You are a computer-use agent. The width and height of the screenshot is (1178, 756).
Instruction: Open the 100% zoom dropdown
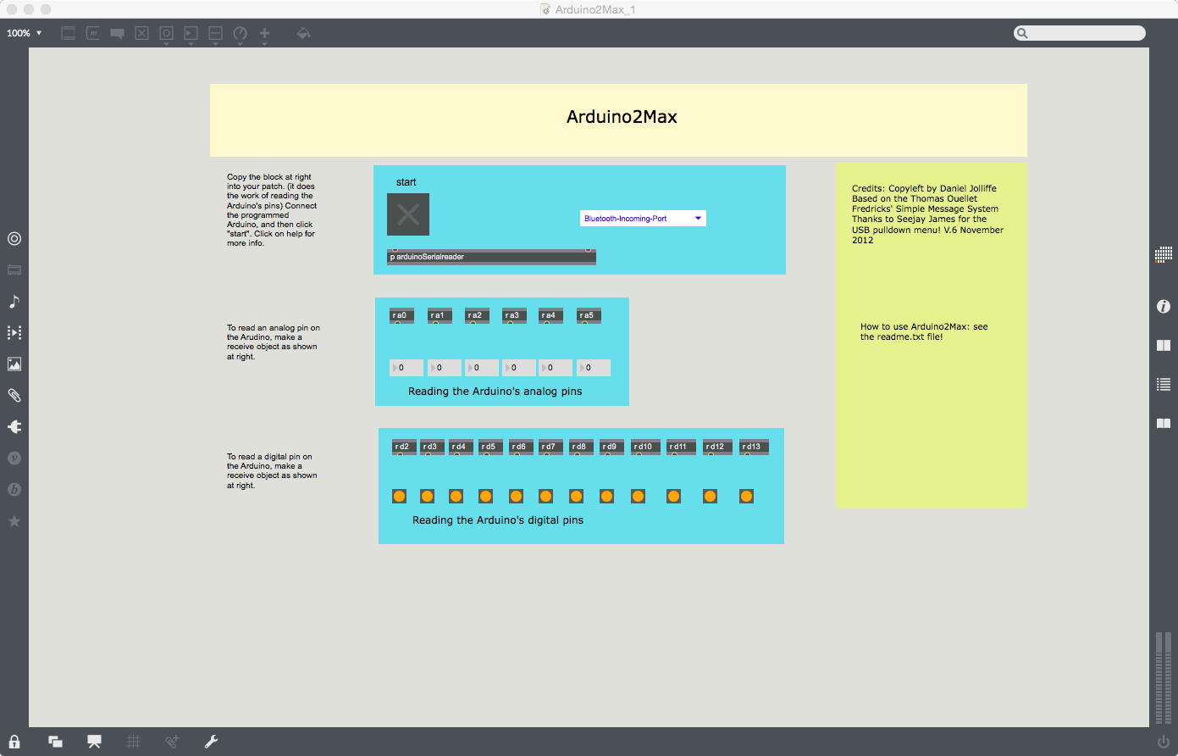[25, 33]
